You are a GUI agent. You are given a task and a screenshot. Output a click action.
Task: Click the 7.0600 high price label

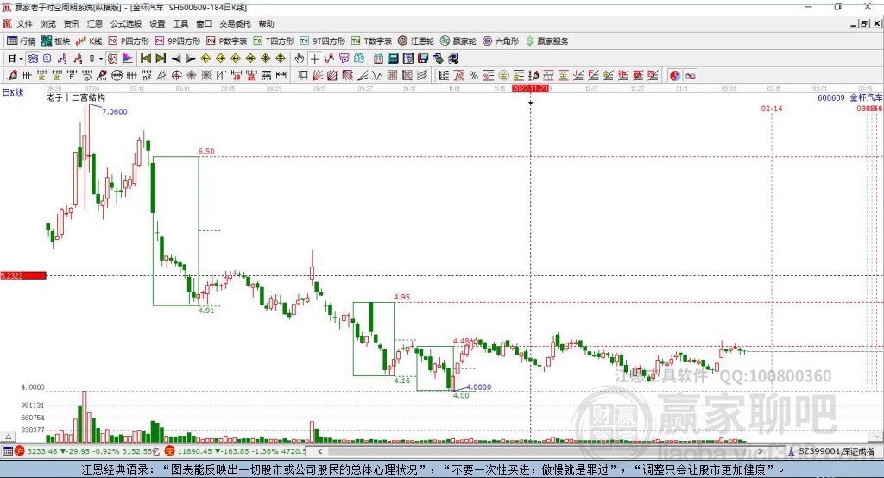click(x=115, y=111)
